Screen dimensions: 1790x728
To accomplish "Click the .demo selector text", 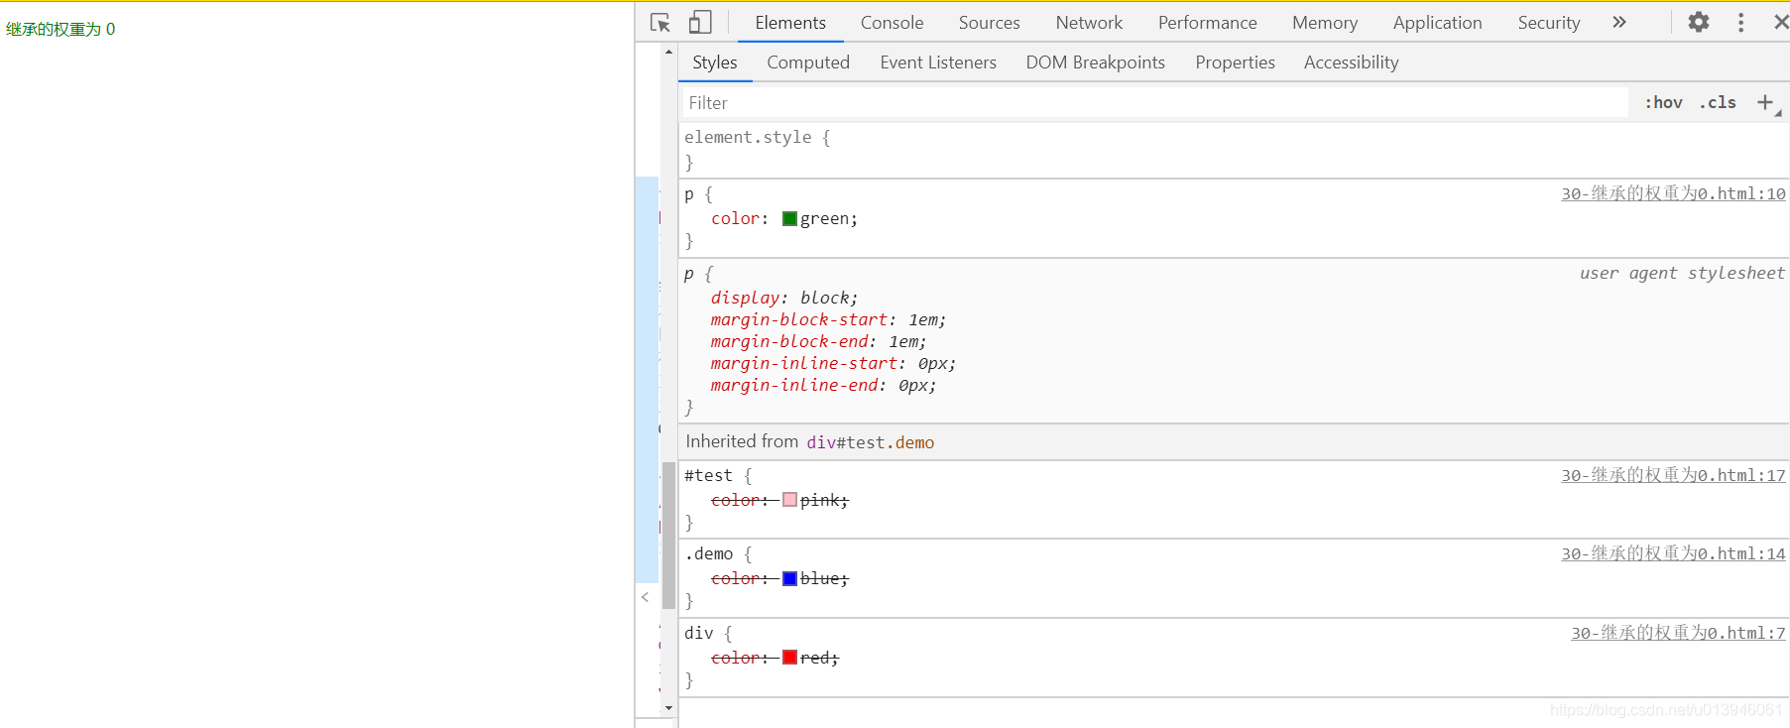I will (708, 554).
